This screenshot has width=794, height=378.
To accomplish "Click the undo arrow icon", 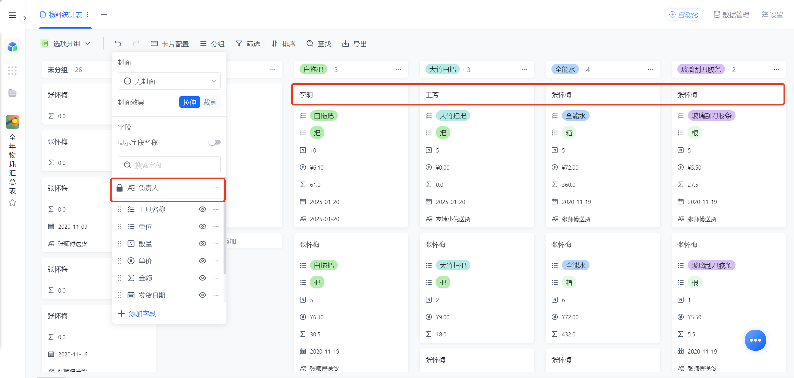I will click(x=118, y=44).
